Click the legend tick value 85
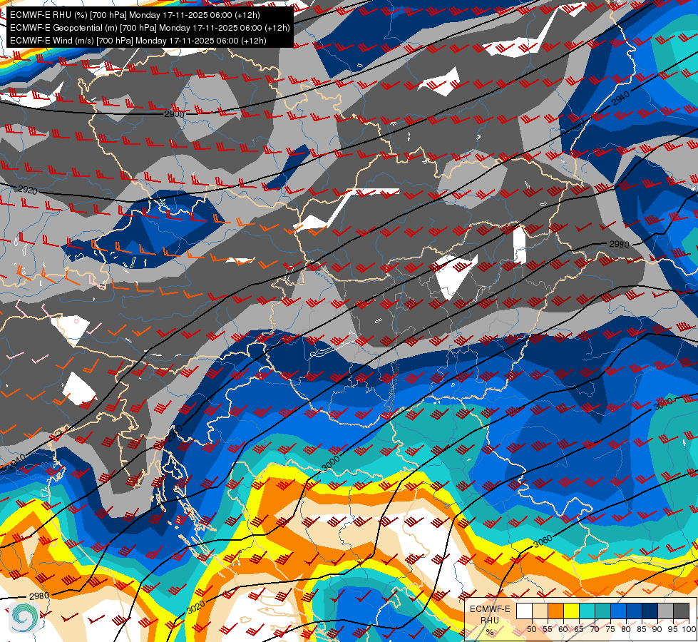698x642 pixels. coord(642,629)
